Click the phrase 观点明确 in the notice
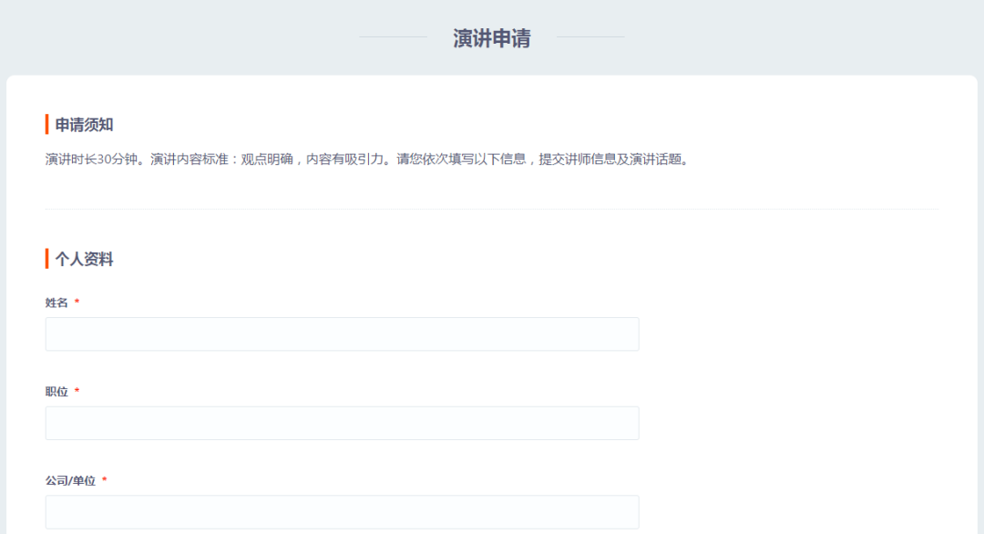 coord(267,159)
